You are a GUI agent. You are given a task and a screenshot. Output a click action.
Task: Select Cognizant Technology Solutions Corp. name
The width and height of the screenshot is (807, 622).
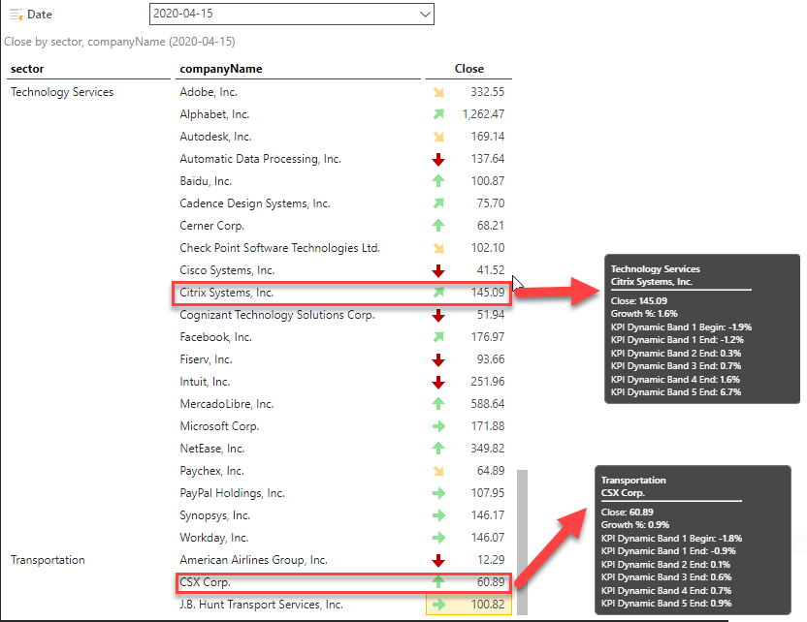[277, 315]
